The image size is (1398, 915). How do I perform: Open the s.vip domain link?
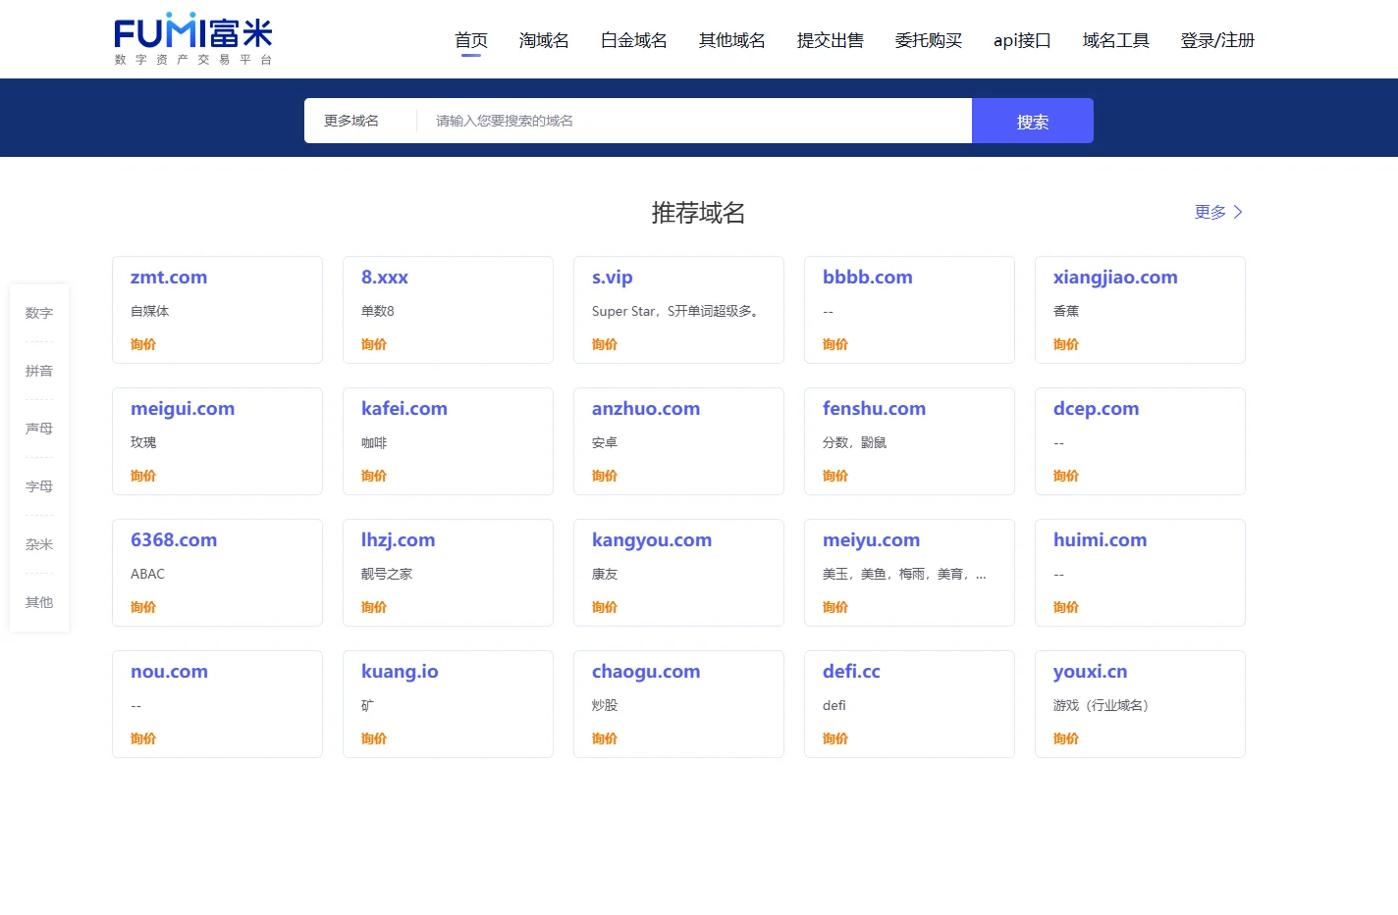coord(613,278)
